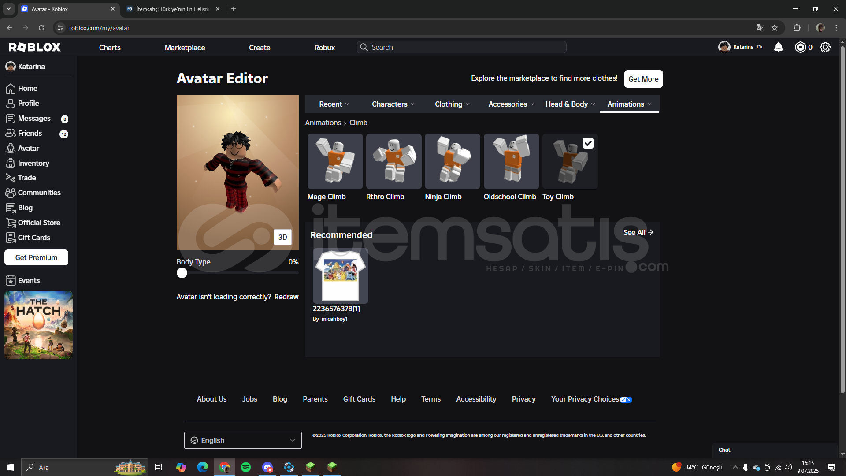This screenshot has height=476, width=846.
Task: Click the Google Translate icon in address bar
Action: (x=760, y=28)
